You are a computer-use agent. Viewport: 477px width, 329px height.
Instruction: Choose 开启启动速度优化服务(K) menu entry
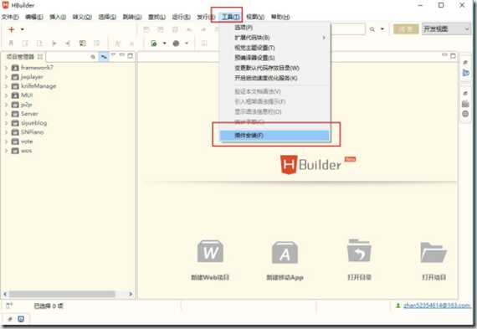coord(274,78)
